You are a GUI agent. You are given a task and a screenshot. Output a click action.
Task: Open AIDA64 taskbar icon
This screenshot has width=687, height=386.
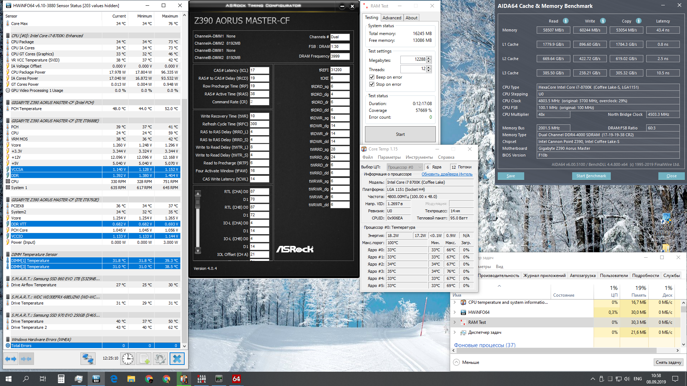(237, 379)
